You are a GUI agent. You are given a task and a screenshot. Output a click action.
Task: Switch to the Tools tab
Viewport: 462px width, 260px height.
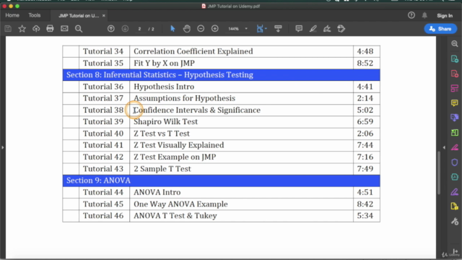(35, 15)
